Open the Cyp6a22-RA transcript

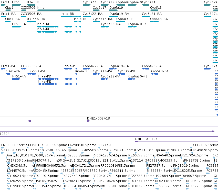(x=87, y=16)
